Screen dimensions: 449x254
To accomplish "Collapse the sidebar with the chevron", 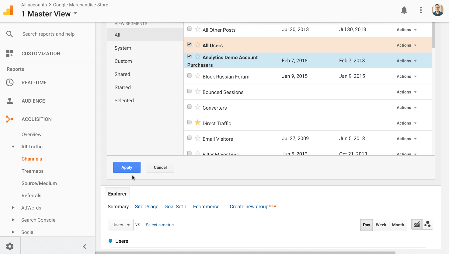I will coord(85,246).
